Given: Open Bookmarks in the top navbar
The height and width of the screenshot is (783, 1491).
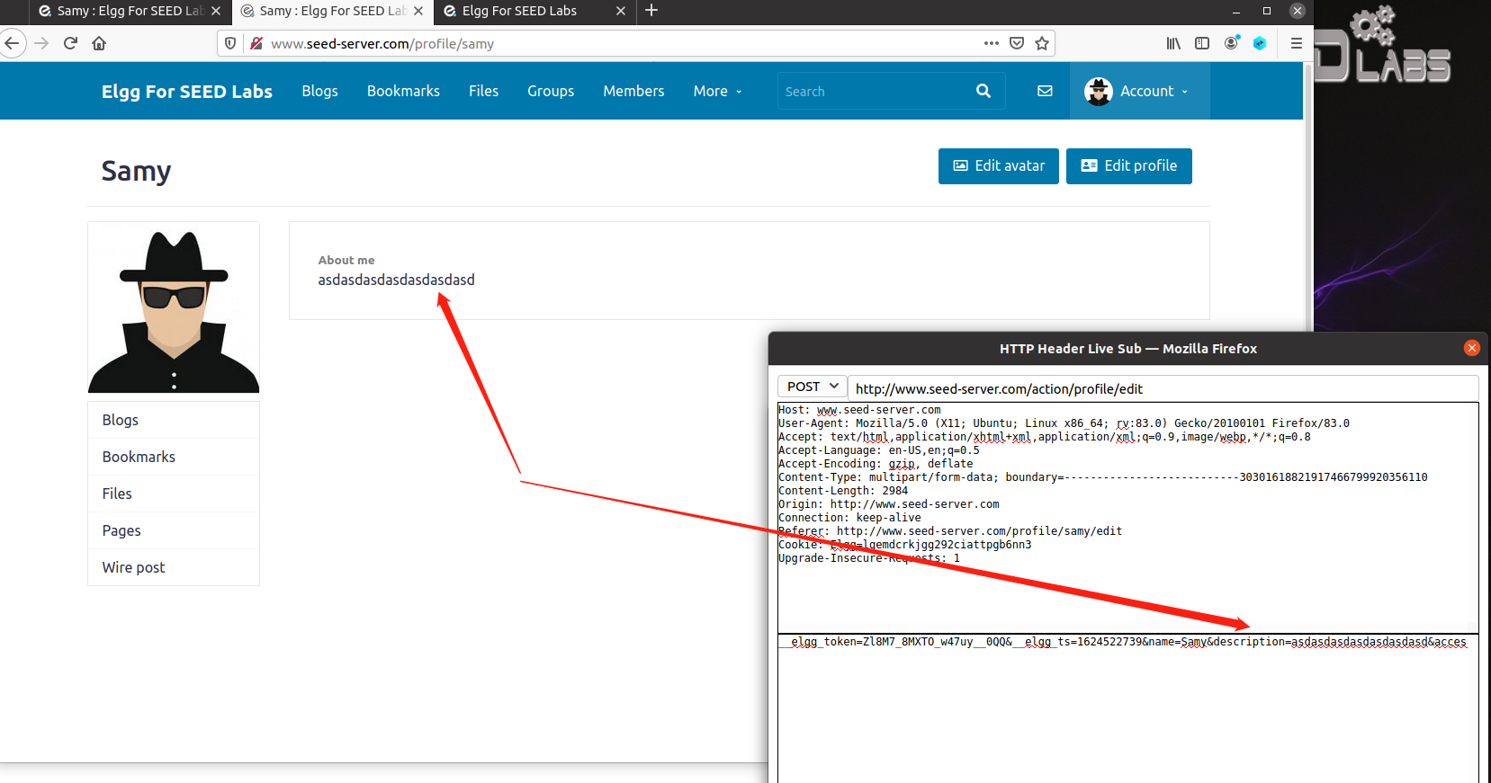Looking at the screenshot, I should point(403,91).
